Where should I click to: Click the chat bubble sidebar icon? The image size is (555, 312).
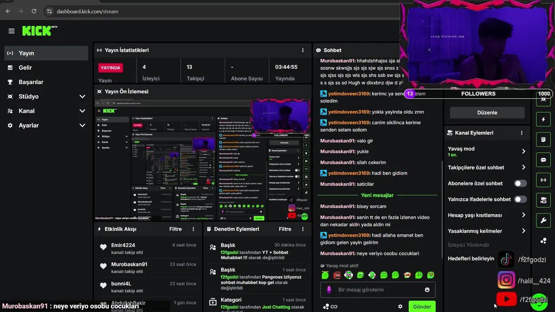pos(543,159)
